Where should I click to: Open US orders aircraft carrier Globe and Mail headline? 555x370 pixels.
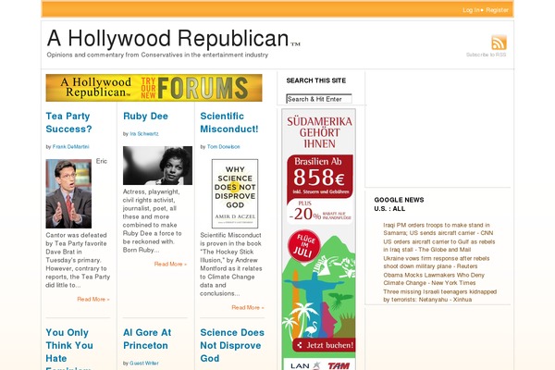click(x=438, y=246)
